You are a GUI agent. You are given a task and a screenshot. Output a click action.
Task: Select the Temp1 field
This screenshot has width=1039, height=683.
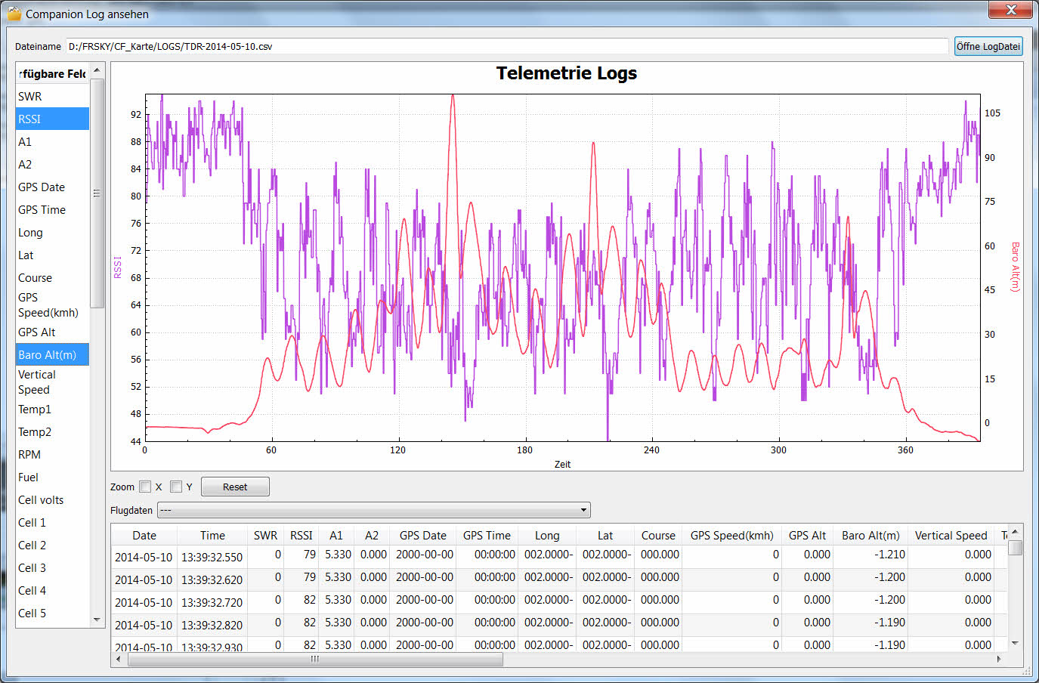point(35,409)
